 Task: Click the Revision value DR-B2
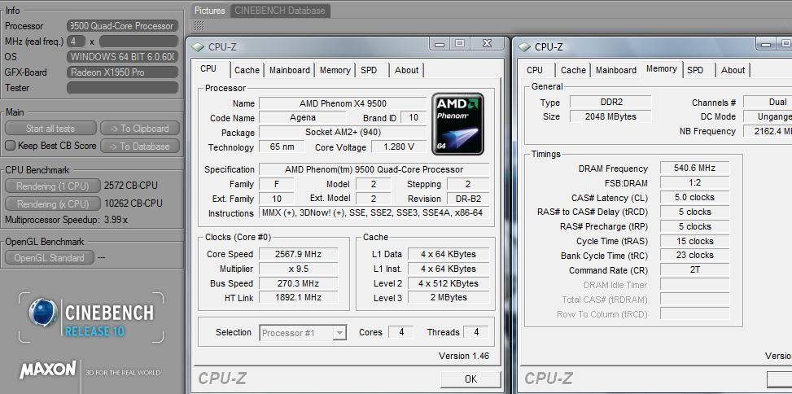coord(468,199)
